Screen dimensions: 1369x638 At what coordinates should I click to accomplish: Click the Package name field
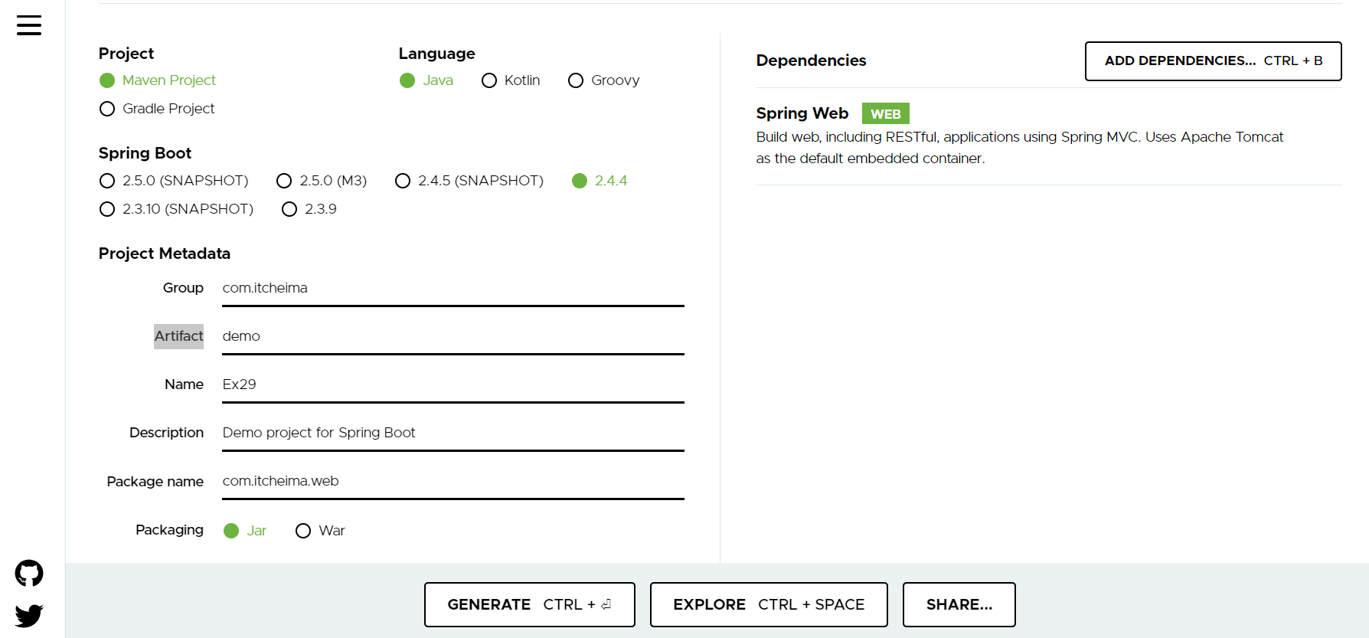coord(453,482)
